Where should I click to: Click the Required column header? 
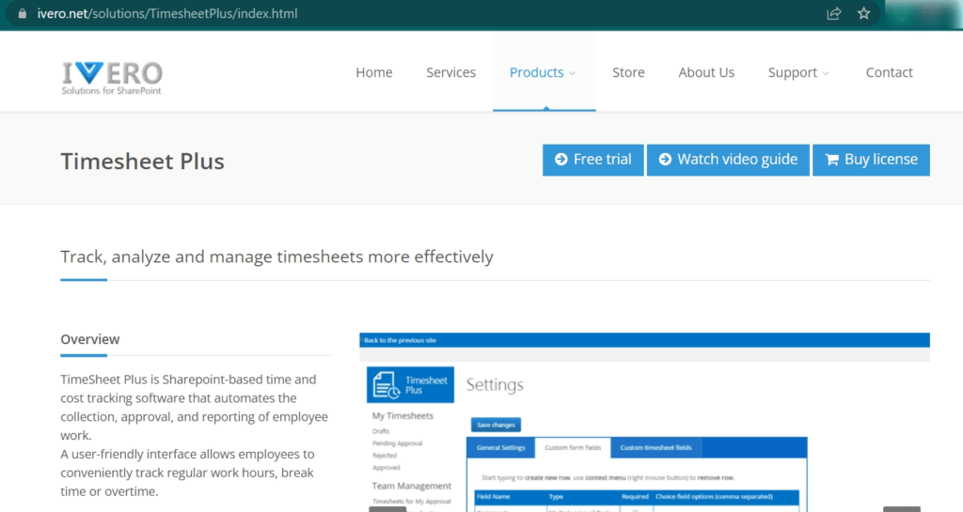pyautogui.click(x=635, y=497)
